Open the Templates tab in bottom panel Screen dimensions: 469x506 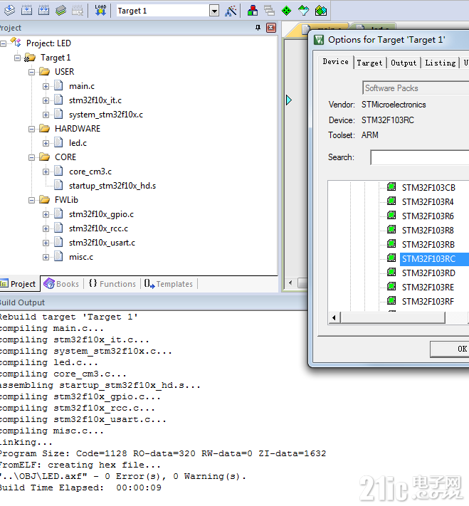point(169,284)
